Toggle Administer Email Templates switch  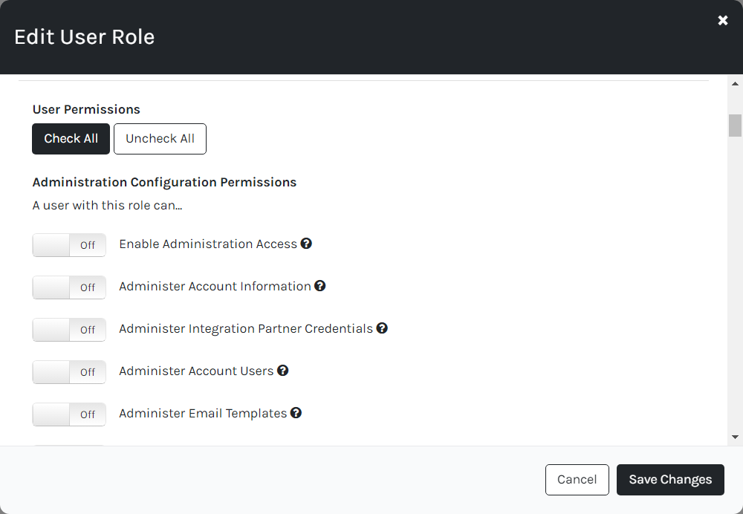click(69, 414)
